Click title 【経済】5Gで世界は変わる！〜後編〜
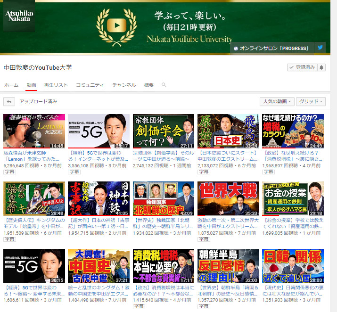Image resolution: width=337 pixels, height=312 pixels. coord(34,290)
